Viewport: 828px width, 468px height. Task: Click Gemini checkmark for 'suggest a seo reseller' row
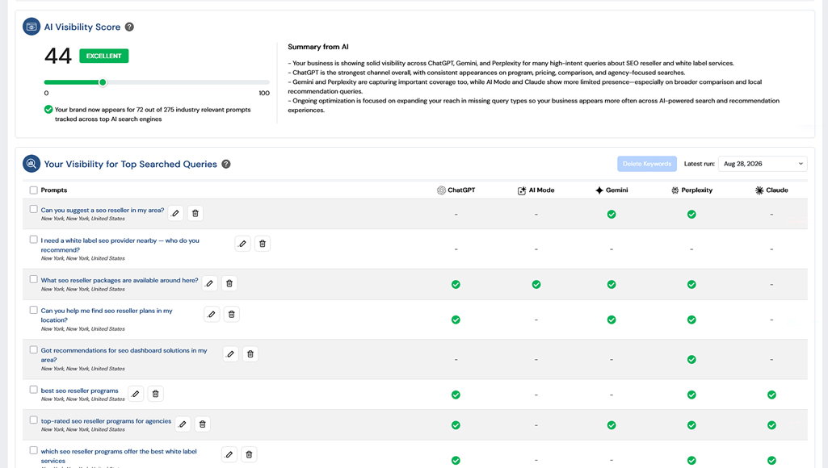(x=612, y=214)
